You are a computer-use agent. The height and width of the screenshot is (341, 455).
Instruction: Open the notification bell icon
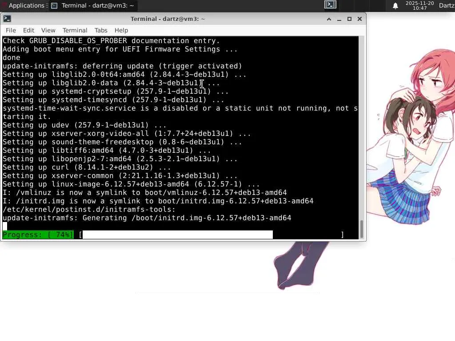pos(395,6)
